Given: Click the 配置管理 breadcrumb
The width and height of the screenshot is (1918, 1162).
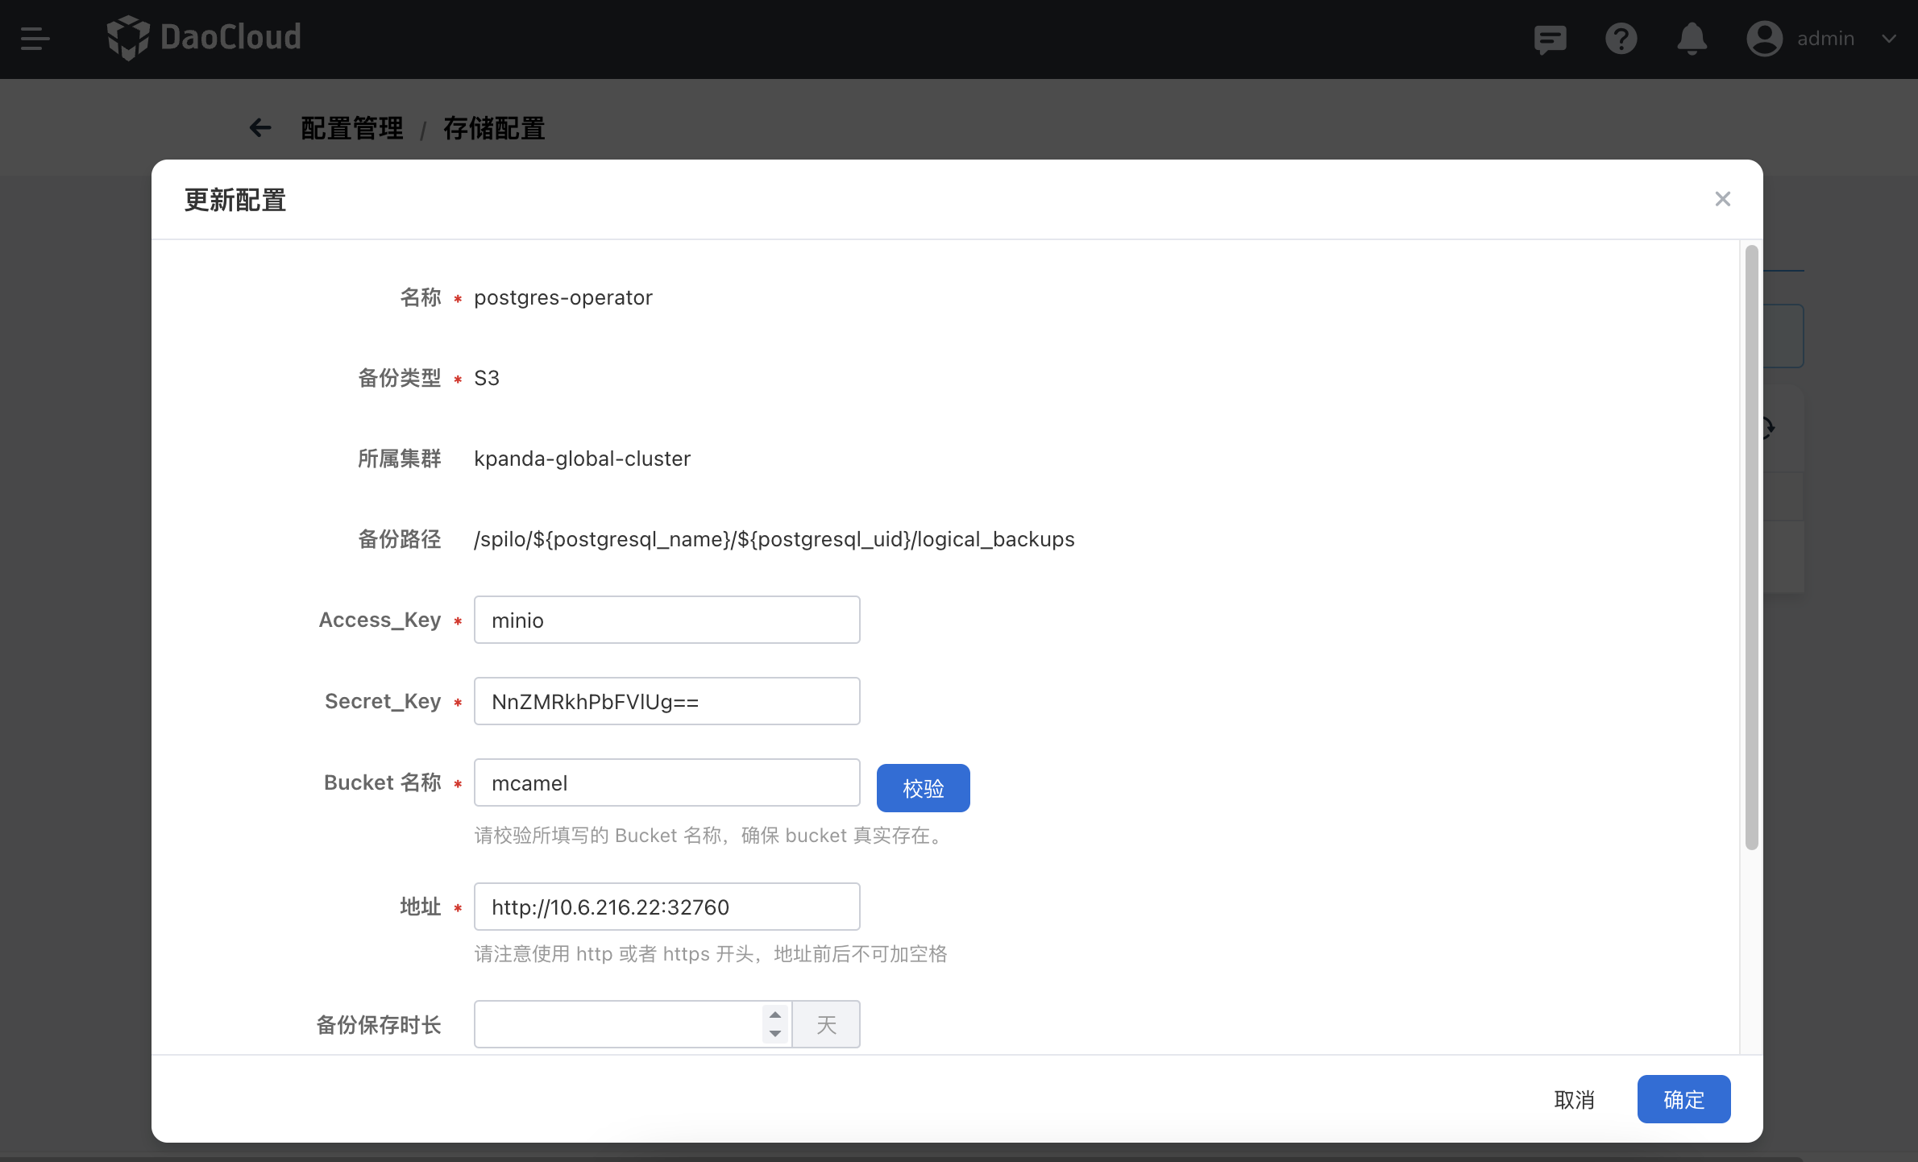Looking at the screenshot, I should (352, 128).
